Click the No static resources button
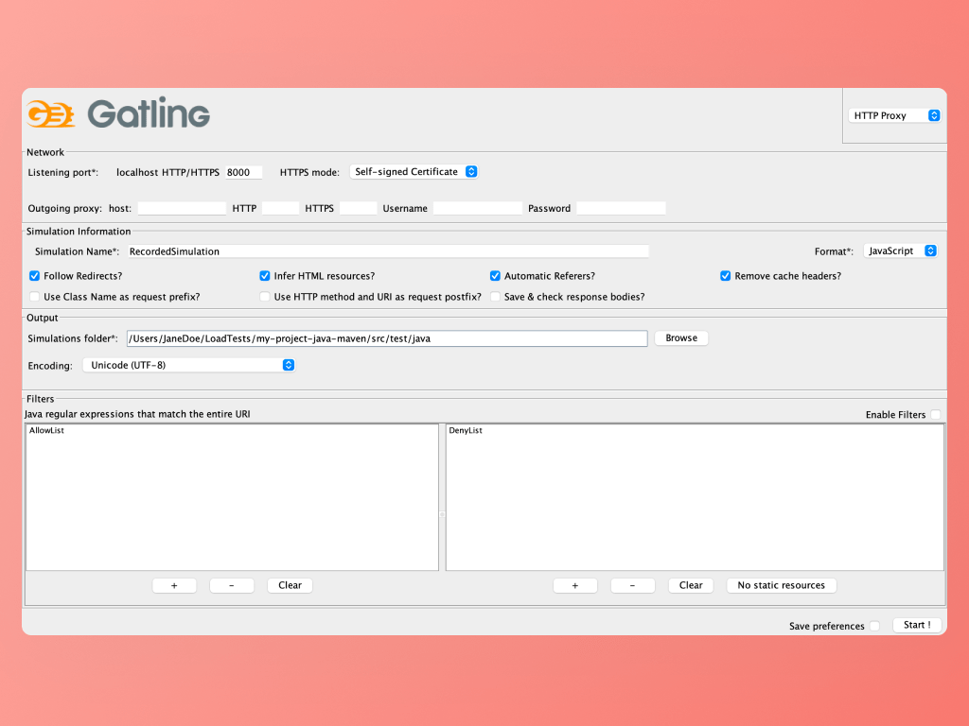 coord(781,585)
